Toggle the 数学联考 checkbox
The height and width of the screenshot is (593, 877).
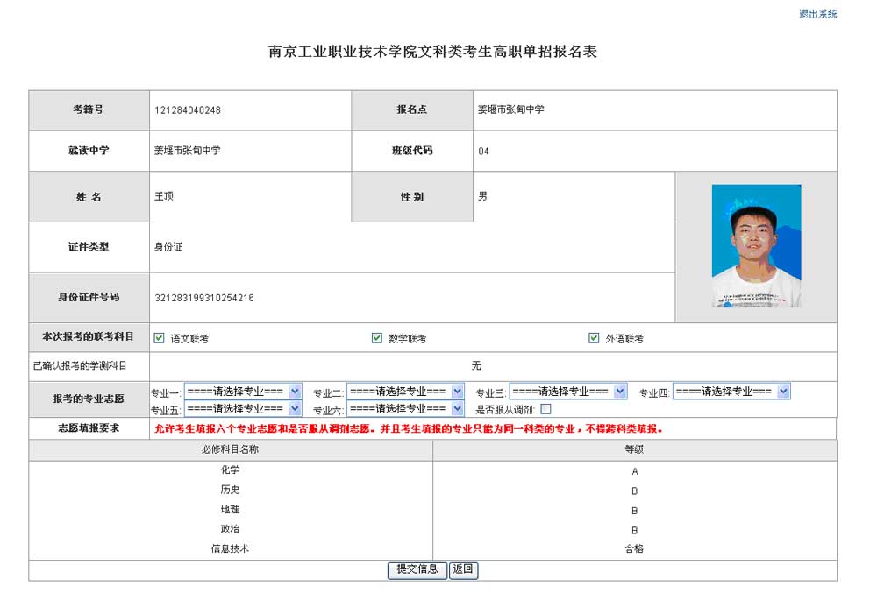tap(377, 338)
